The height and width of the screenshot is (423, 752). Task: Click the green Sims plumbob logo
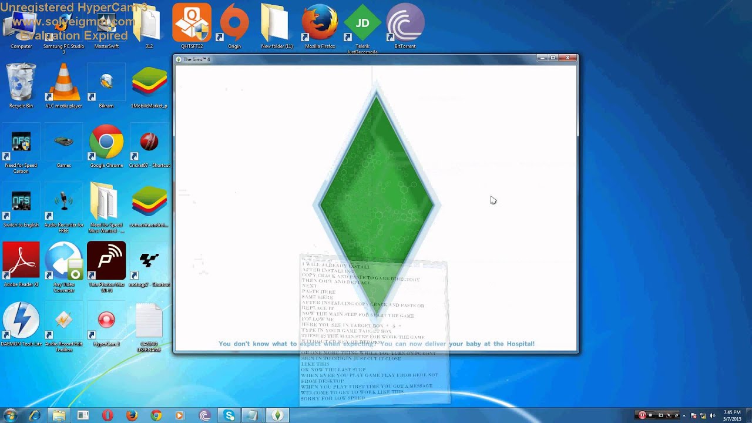coord(376,206)
